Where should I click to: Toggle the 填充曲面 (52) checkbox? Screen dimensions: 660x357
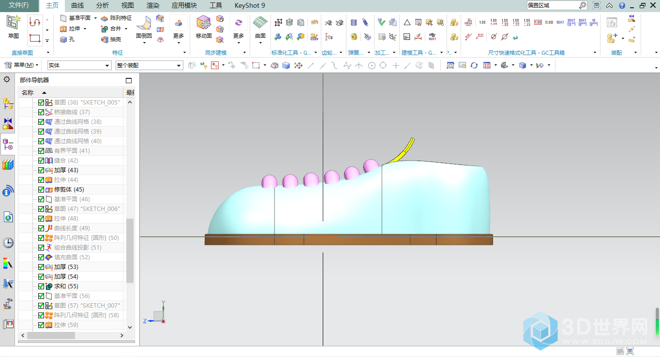pyautogui.click(x=41, y=257)
